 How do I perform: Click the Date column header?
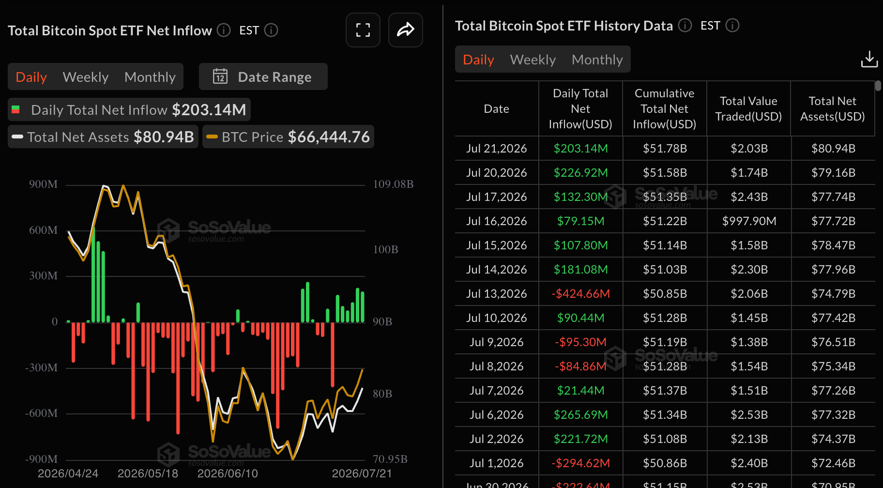[x=497, y=109]
